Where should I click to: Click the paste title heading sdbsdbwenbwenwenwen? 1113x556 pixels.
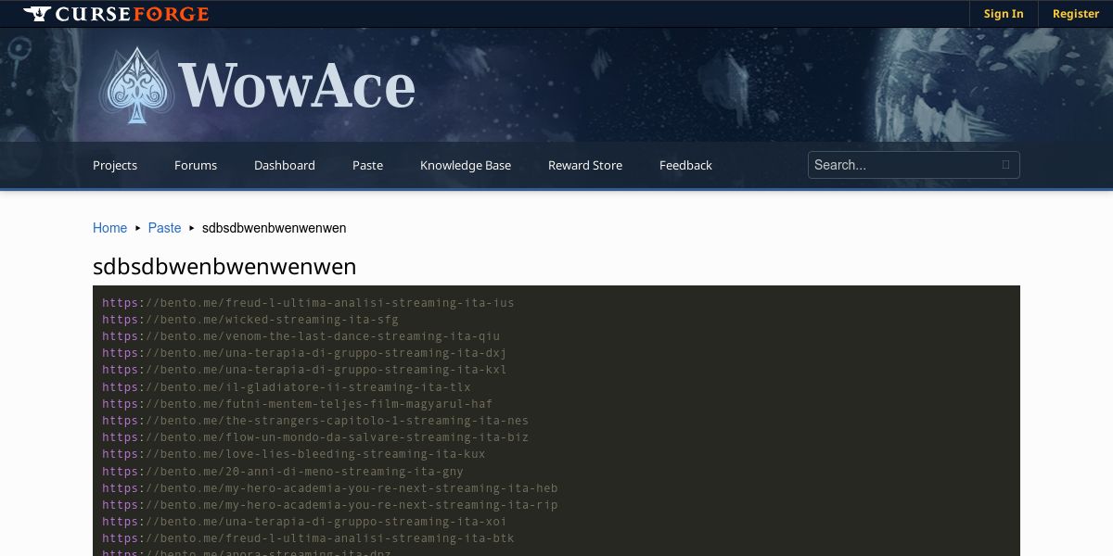[x=224, y=267]
